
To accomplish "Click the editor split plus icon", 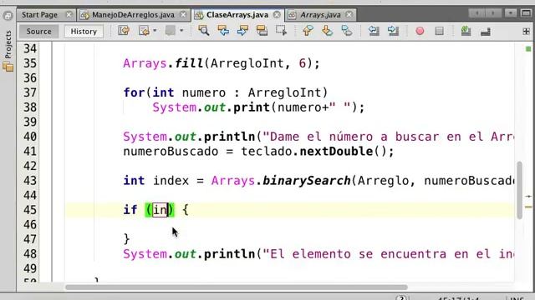I will click(526, 32).
